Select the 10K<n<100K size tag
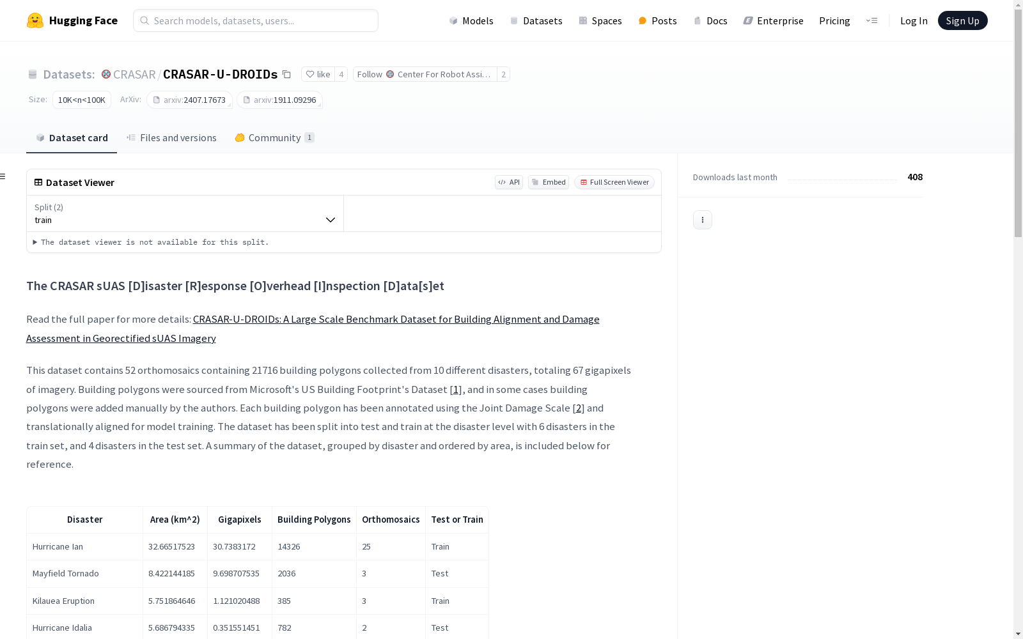The width and height of the screenshot is (1023, 639). point(82,100)
